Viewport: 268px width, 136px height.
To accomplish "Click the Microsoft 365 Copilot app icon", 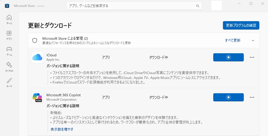I will coord(37,97).
